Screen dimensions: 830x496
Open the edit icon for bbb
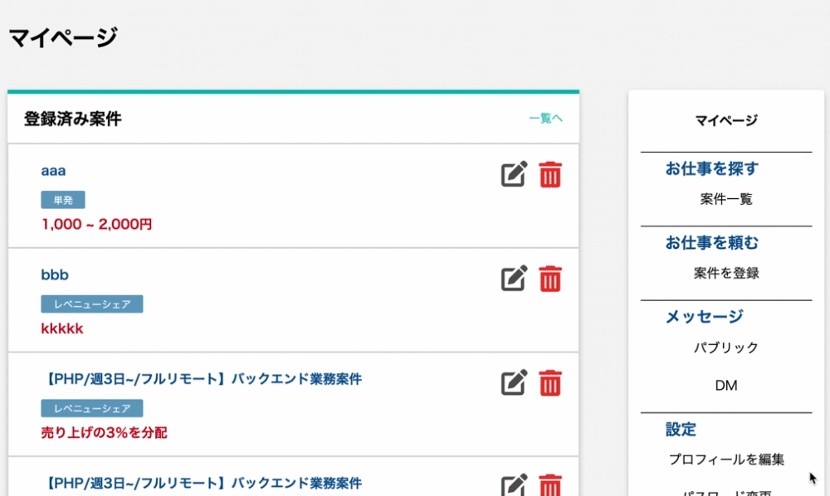(x=514, y=279)
